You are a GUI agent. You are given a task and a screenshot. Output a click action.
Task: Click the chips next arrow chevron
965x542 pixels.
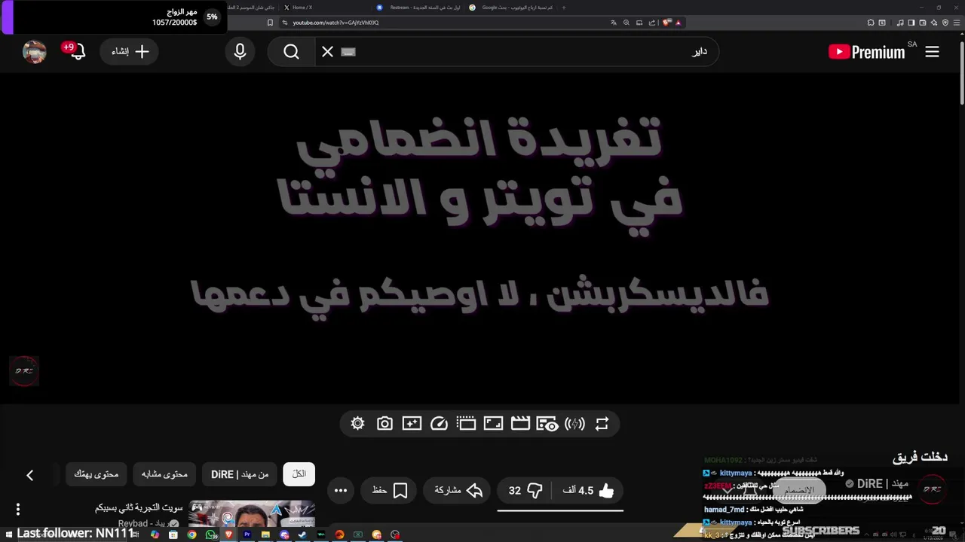(30, 475)
